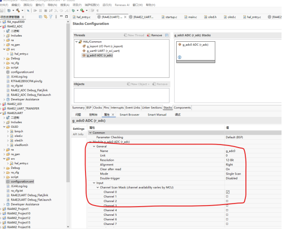Close the [RA4E2UART] editor tab
Screen dimensions: 282x229
click(x=125, y=17)
